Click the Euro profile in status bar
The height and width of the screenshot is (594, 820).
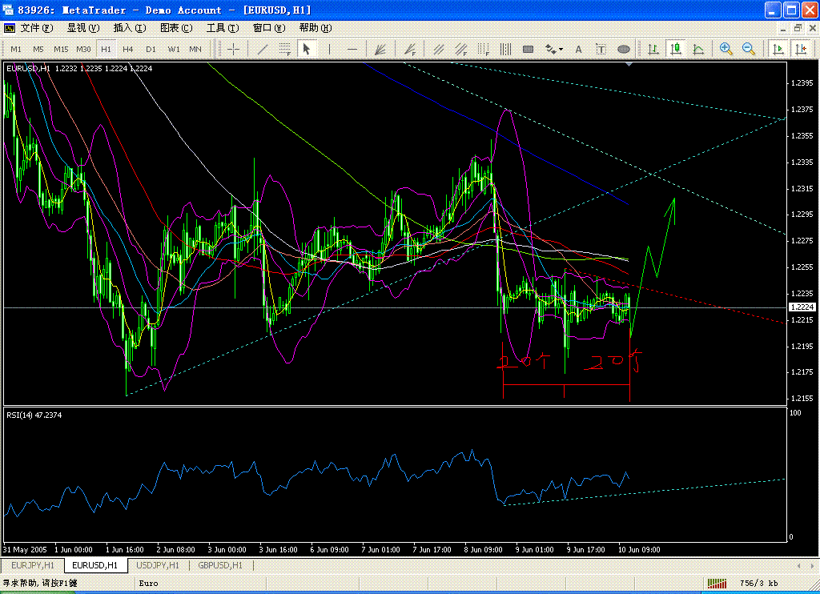click(x=148, y=583)
